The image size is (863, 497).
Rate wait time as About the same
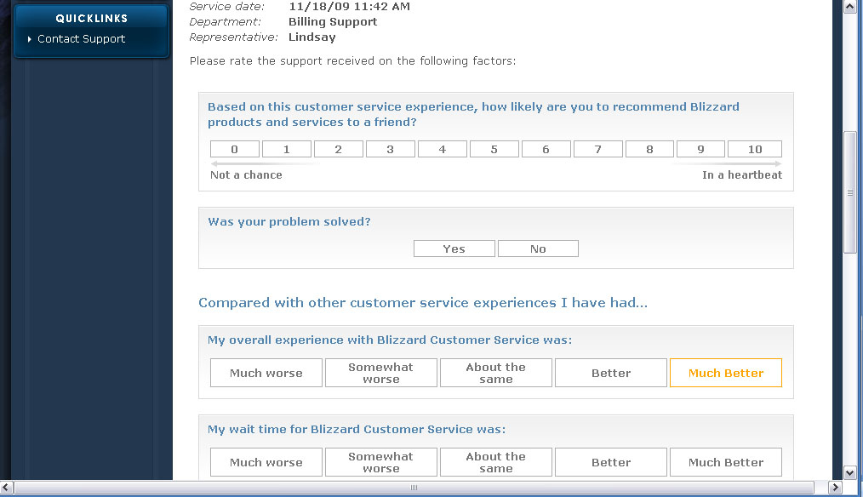click(x=496, y=462)
